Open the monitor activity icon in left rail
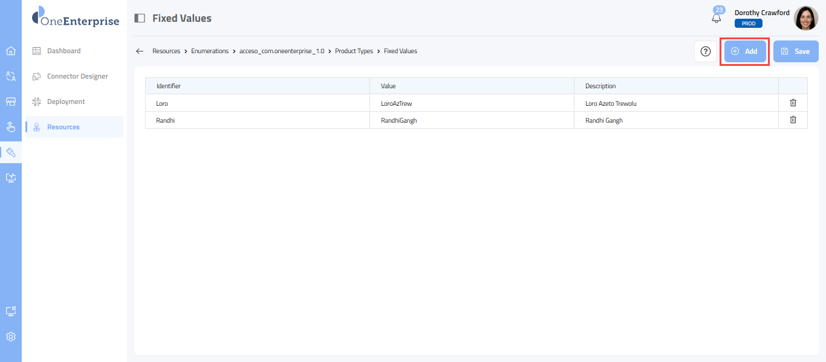The image size is (826, 362). click(11, 178)
